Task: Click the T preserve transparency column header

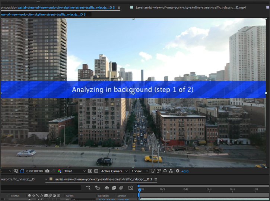Action: click(x=7, y=196)
